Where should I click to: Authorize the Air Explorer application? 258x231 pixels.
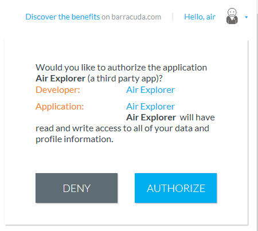tap(175, 188)
